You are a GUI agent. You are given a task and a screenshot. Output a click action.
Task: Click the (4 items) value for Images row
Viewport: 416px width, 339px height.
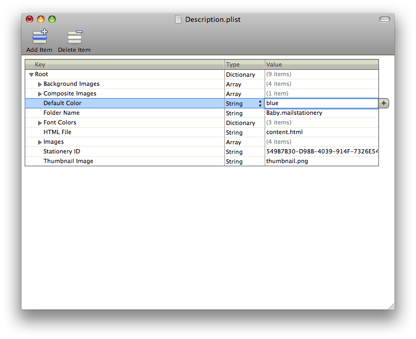pyautogui.click(x=279, y=142)
